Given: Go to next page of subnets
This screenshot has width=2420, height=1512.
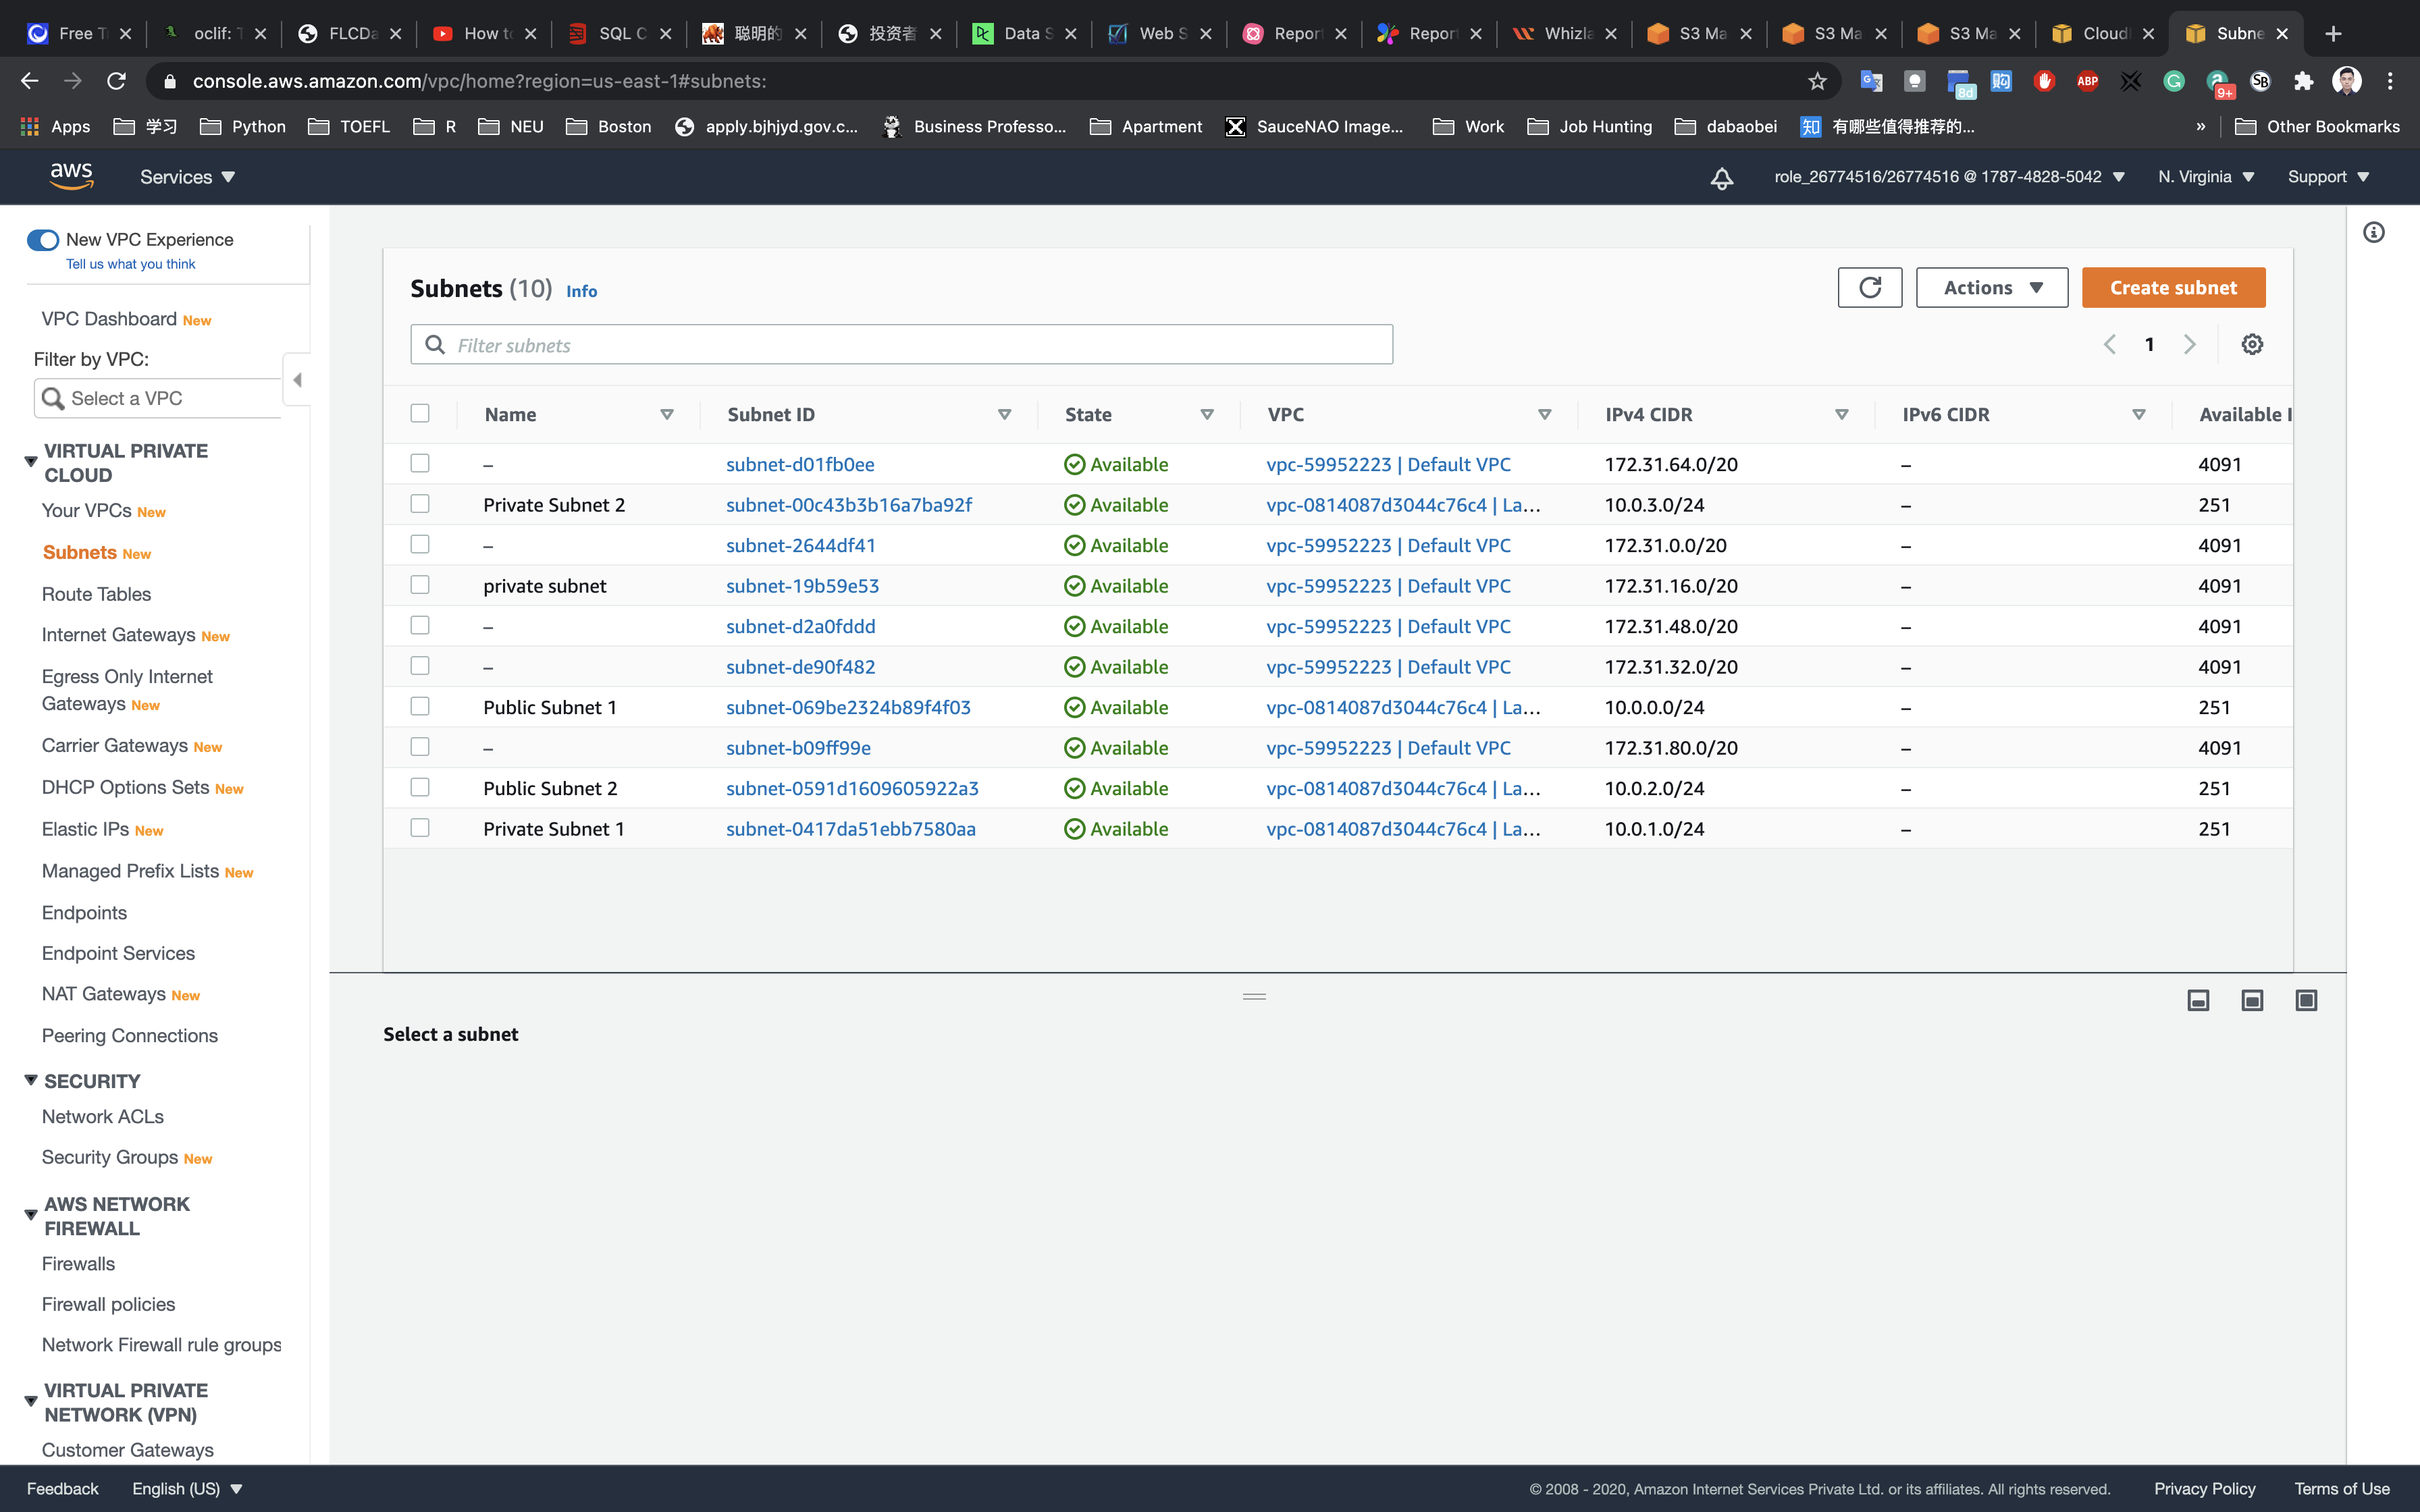Looking at the screenshot, I should [2190, 344].
